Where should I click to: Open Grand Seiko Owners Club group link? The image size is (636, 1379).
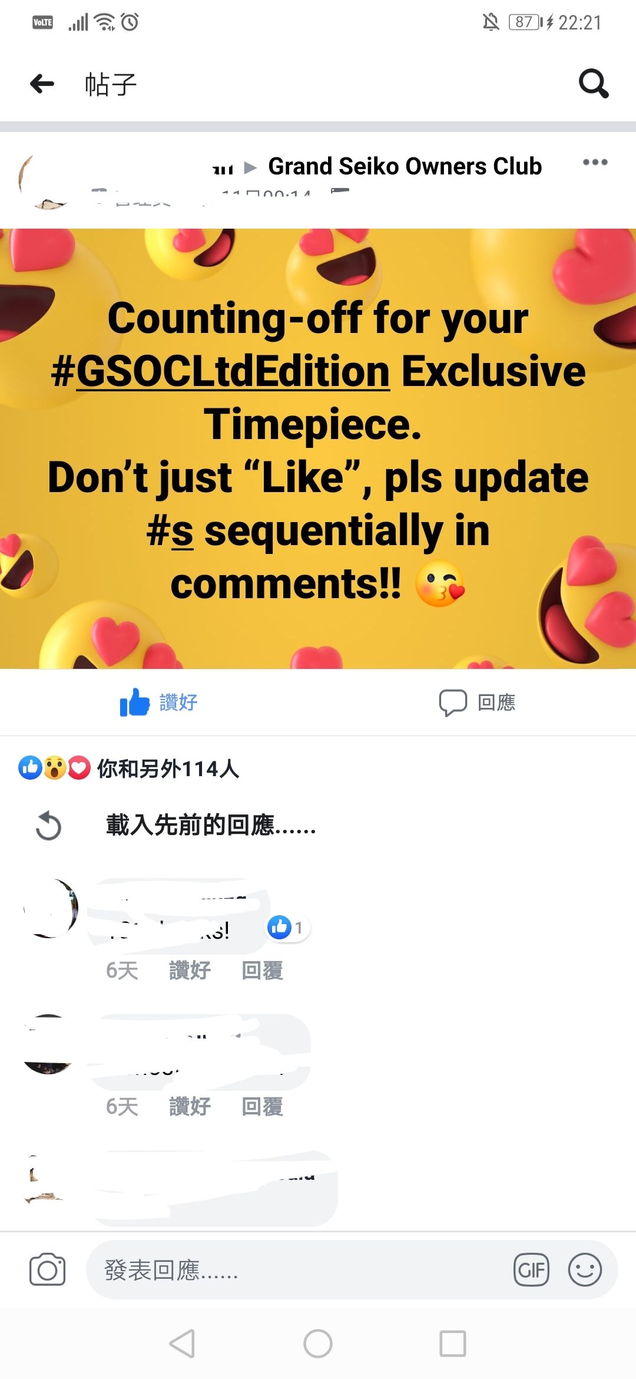pyautogui.click(x=405, y=166)
